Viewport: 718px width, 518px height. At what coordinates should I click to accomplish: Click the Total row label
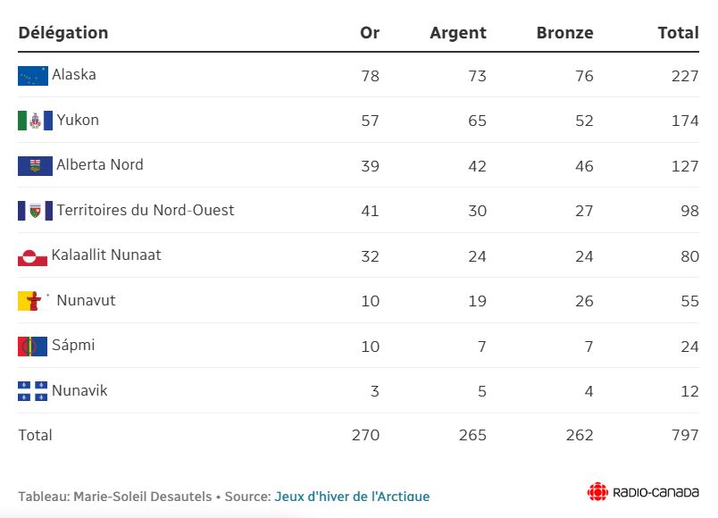36,436
